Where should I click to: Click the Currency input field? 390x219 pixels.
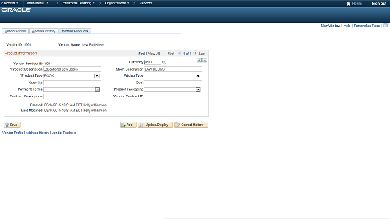(x=152, y=62)
